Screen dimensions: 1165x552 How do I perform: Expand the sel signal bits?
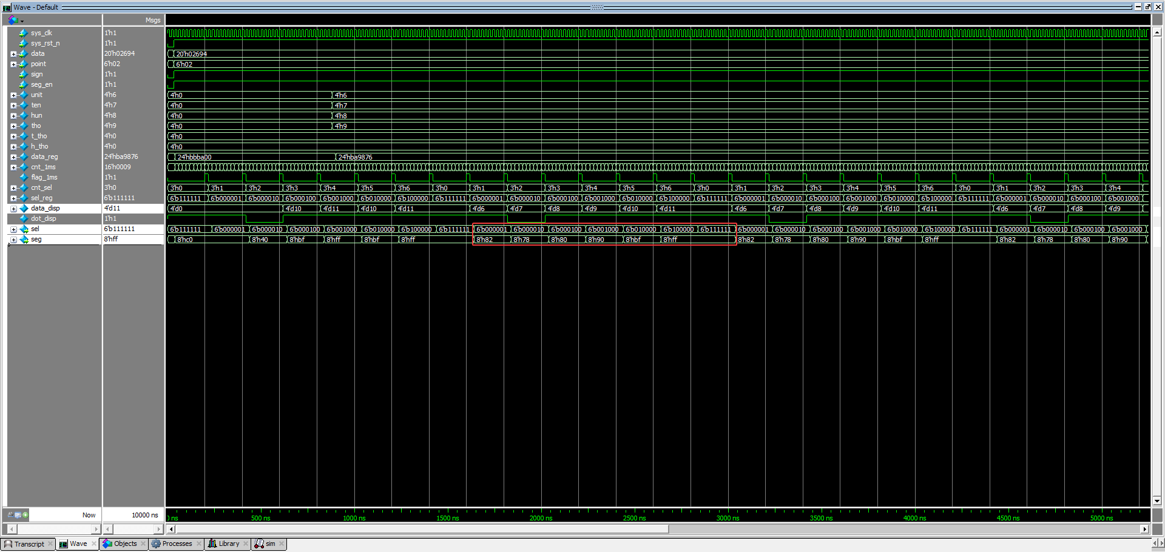coord(13,229)
